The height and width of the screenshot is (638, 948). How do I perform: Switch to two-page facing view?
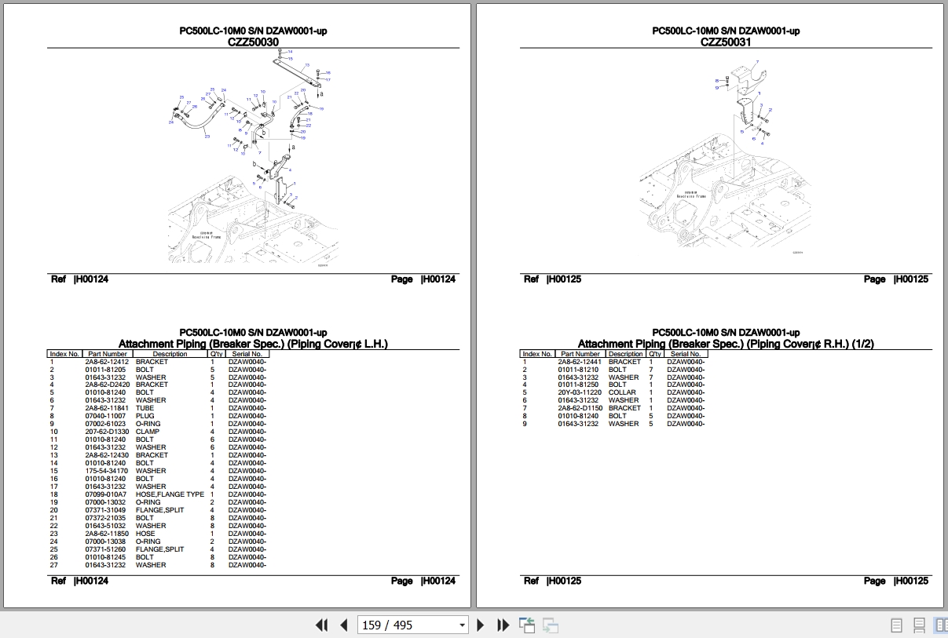point(940,625)
